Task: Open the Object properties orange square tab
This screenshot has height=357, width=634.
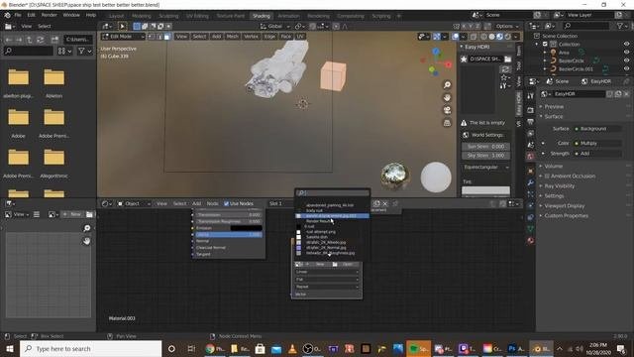Action: (531, 172)
